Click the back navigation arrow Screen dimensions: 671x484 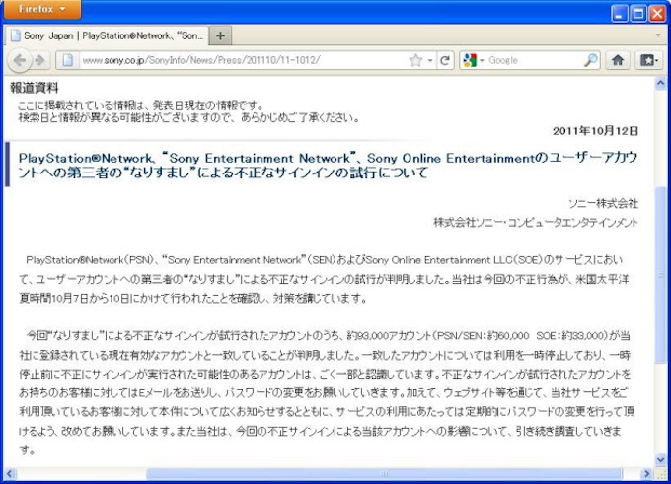point(20,60)
